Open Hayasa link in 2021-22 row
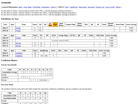 click(18, 46)
